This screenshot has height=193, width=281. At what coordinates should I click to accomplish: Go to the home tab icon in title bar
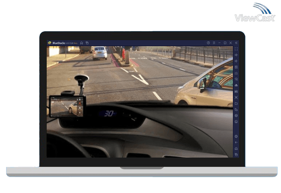pos(82,43)
